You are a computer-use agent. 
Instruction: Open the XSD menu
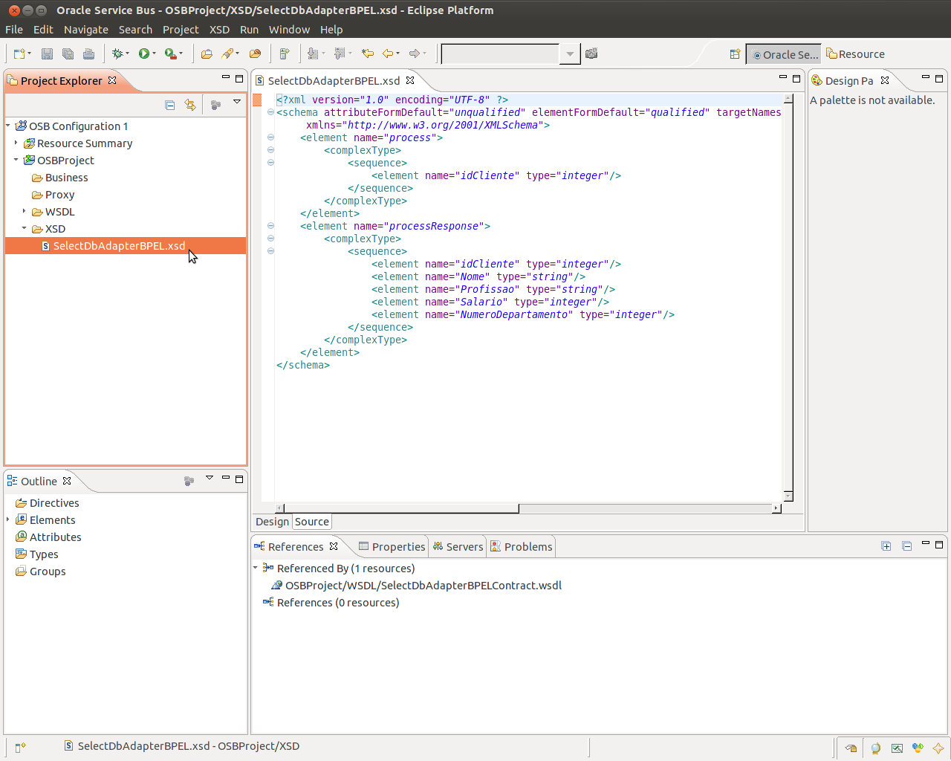(219, 30)
